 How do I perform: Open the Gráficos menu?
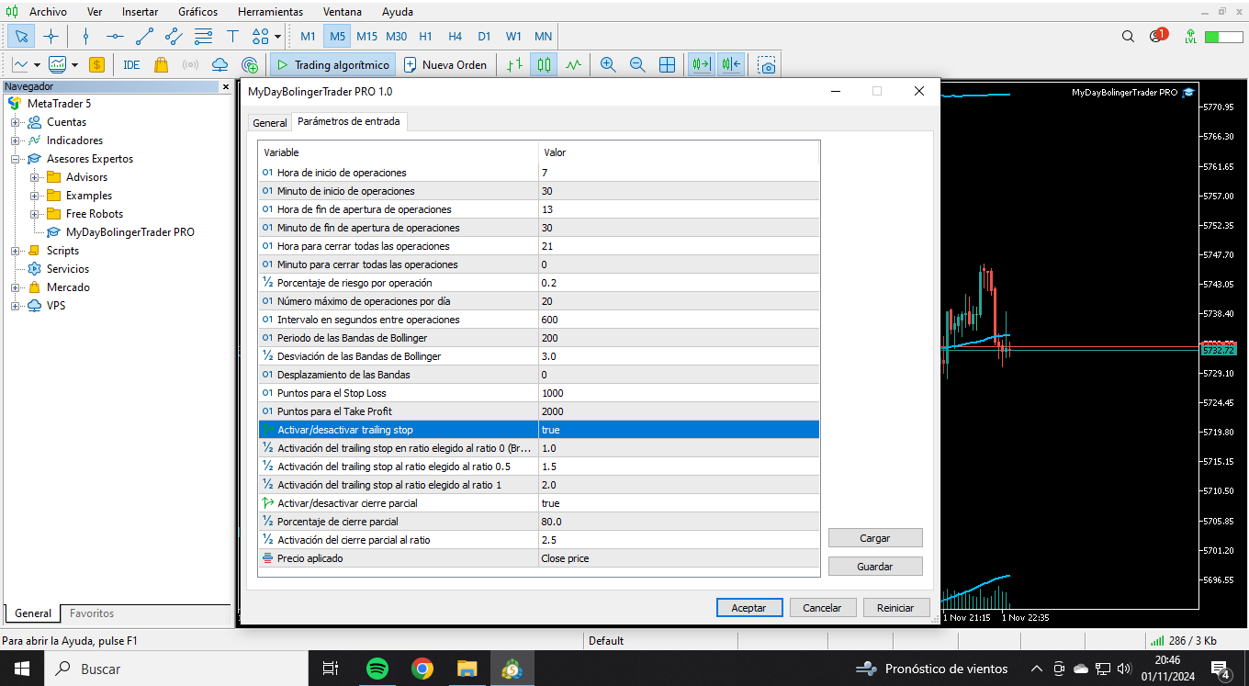click(198, 12)
